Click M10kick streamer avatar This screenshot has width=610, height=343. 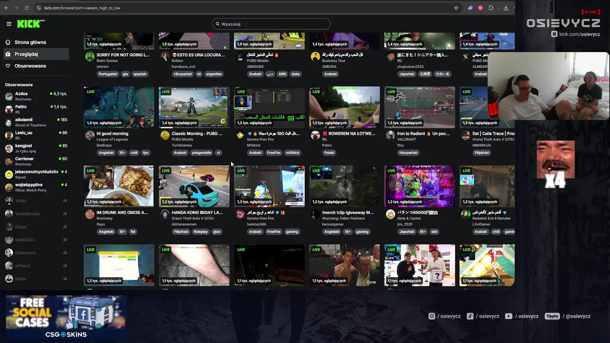tap(240, 135)
